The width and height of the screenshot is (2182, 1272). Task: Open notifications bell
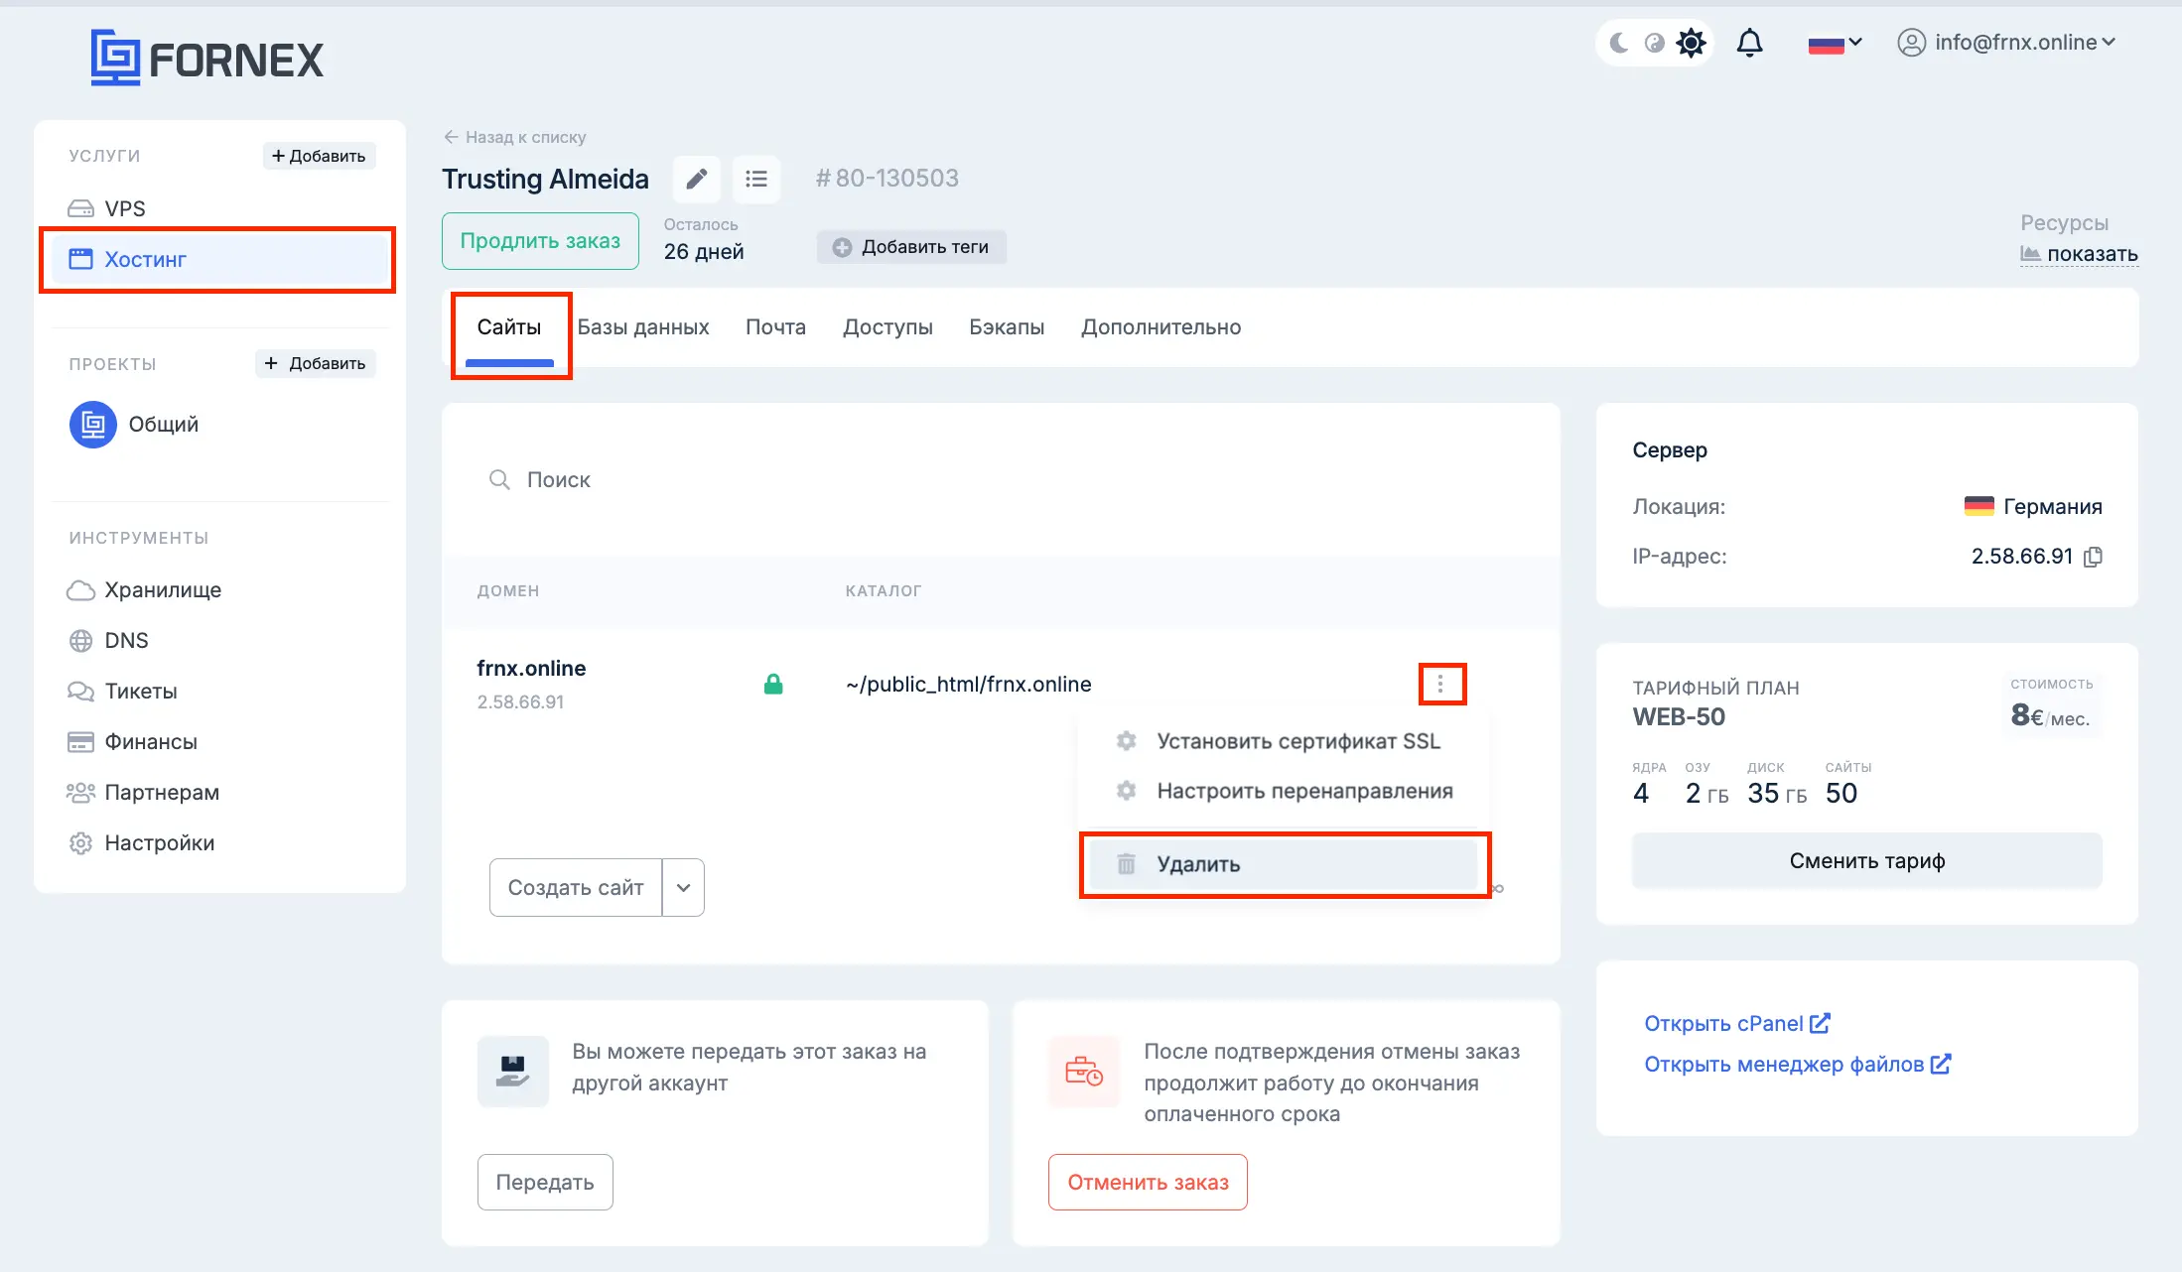point(1749,43)
